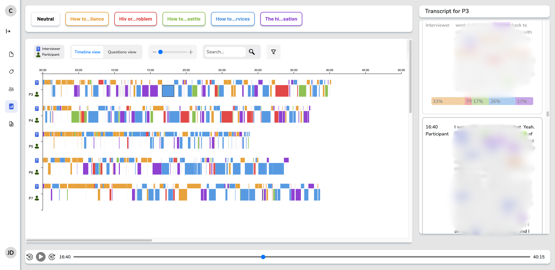This screenshot has width=555, height=270.
Task: Open the participants icon in sidebar
Action: (x=11, y=89)
